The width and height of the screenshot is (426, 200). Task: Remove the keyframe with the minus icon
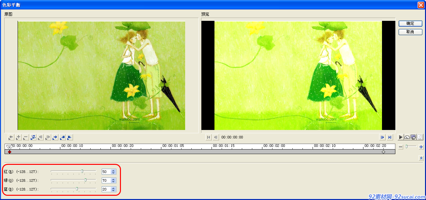click(26, 137)
